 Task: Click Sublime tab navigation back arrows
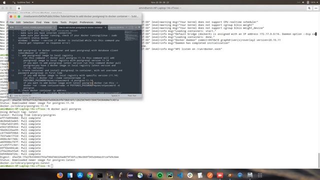pos(11,27)
